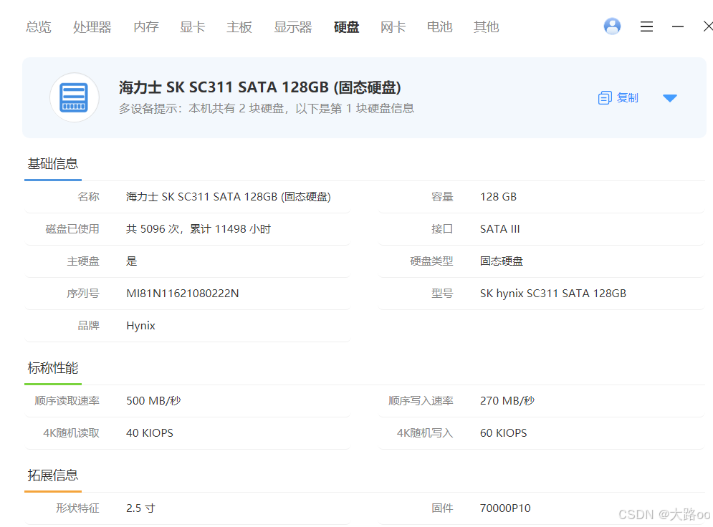Go to the 显示器 tab
This screenshot has height=527, width=713.
pos(293,27)
